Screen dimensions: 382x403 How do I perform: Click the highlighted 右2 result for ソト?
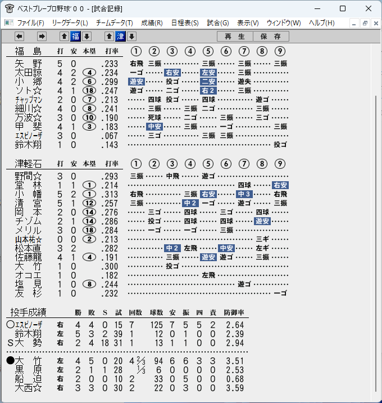(208, 91)
